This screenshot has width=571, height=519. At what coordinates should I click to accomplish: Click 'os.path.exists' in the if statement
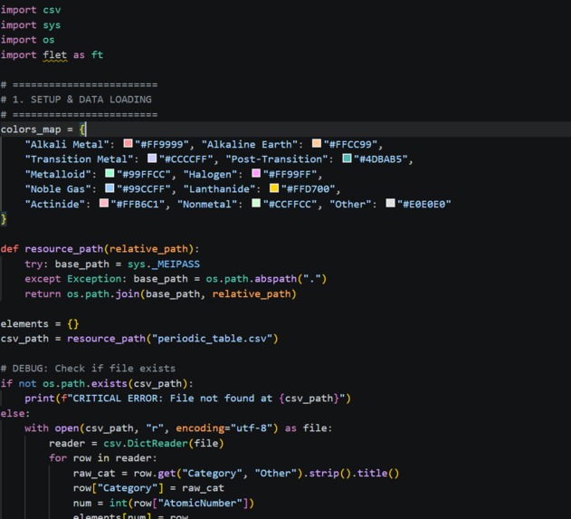coord(85,383)
